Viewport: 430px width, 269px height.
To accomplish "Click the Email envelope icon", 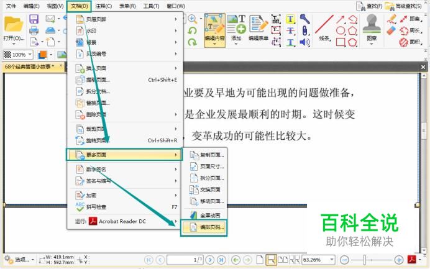I will (50, 19).
